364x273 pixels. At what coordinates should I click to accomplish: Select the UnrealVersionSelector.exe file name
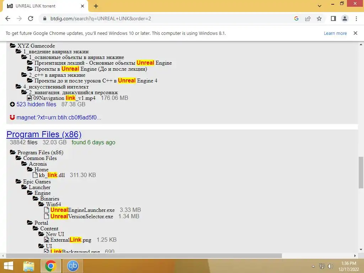pos(82,216)
